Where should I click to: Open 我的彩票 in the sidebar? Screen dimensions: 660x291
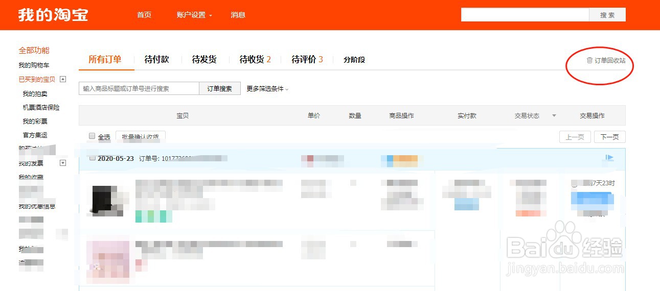pyautogui.click(x=35, y=122)
